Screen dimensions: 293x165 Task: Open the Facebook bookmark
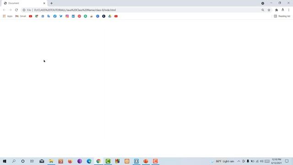click(55, 16)
